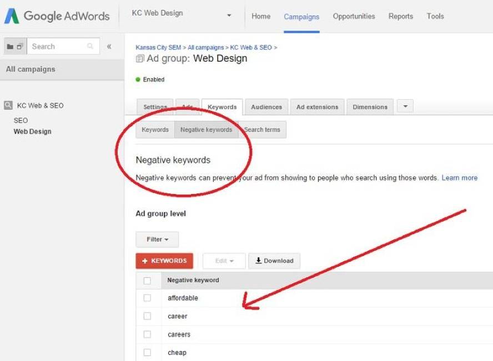Check the box for career
This screenshot has height=361, width=493.
click(147, 316)
